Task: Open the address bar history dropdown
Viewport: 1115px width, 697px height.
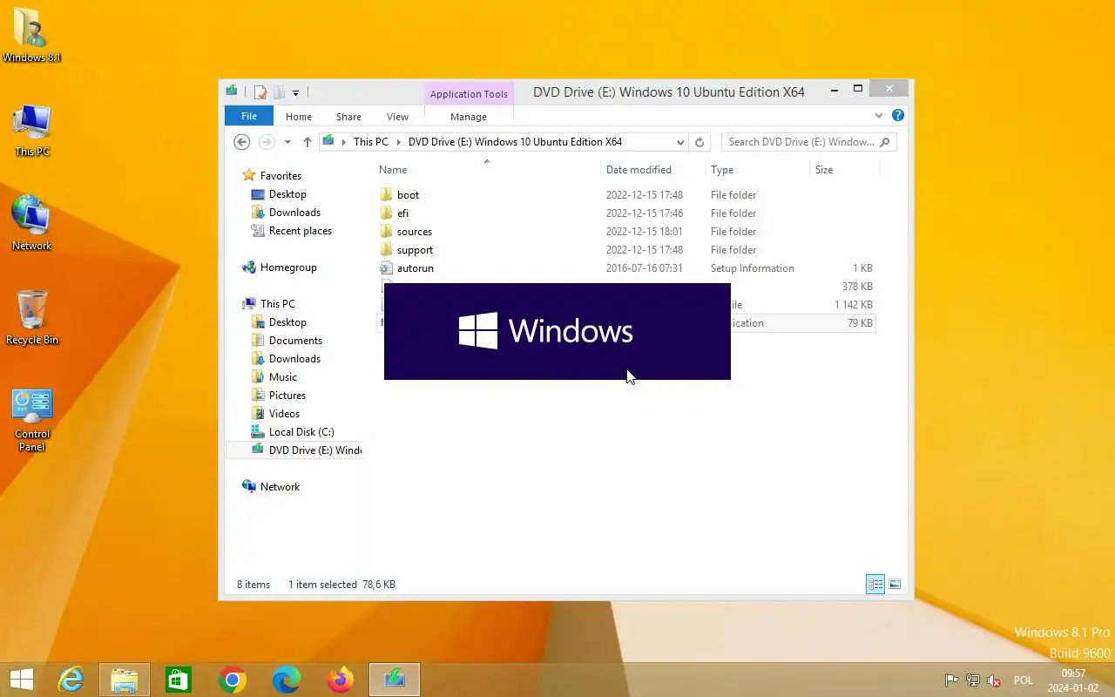Action: [680, 142]
